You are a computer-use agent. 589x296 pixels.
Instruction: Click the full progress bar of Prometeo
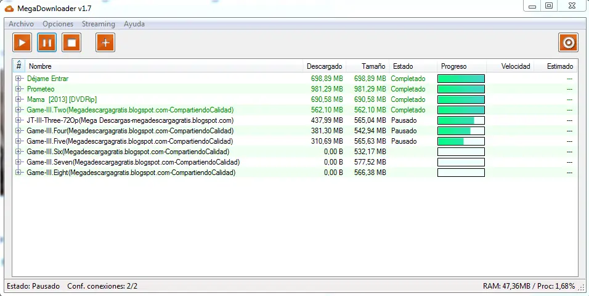[x=461, y=89]
